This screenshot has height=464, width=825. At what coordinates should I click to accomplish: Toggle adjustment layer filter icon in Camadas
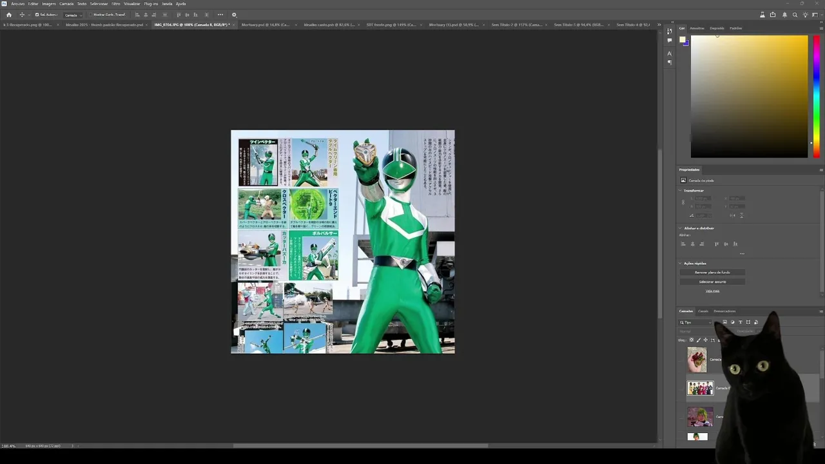click(732, 322)
